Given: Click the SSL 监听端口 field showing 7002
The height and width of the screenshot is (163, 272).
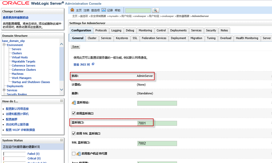Looking at the screenshot, I should pos(157,143).
